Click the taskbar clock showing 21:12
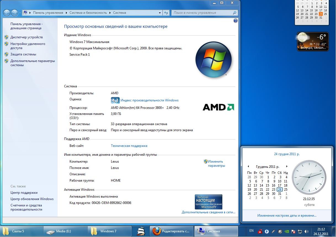The width and height of the screenshot is (336, 237). pos(321,231)
